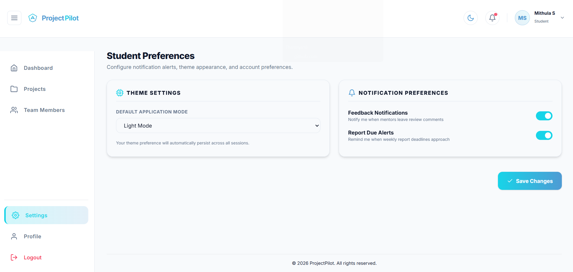Open the Profile sidebar item
The width and height of the screenshot is (573, 272).
click(46, 236)
